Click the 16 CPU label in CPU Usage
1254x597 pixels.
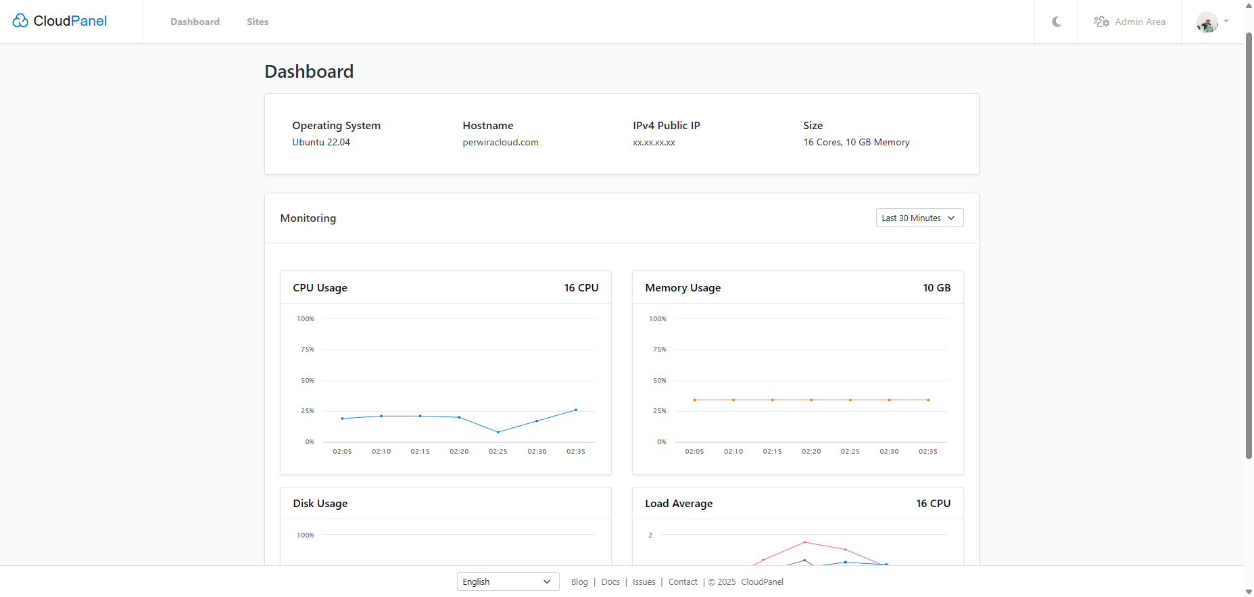click(581, 287)
